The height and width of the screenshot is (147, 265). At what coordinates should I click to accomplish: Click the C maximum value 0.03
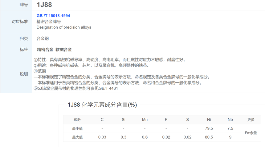tap(102, 137)
